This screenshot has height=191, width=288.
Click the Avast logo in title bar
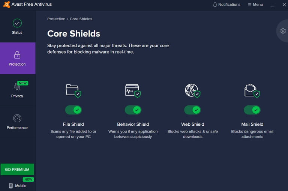pos(6,5)
